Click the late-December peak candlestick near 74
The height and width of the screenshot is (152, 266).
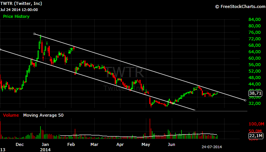(x=40, y=39)
